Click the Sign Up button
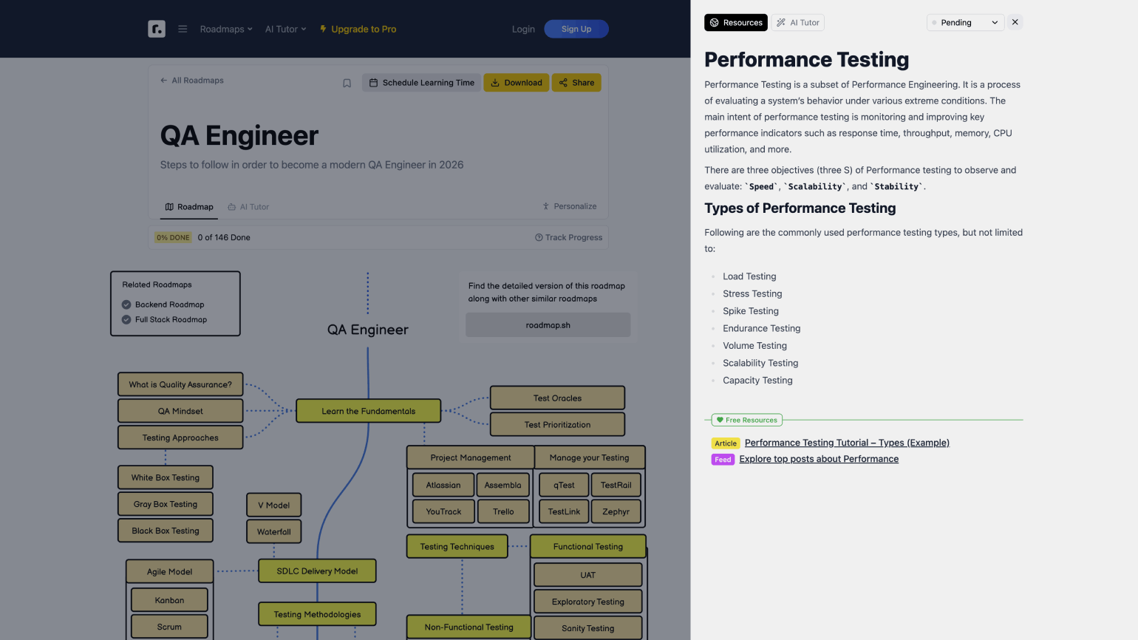This screenshot has height=640, width=1138. point(576,29)
